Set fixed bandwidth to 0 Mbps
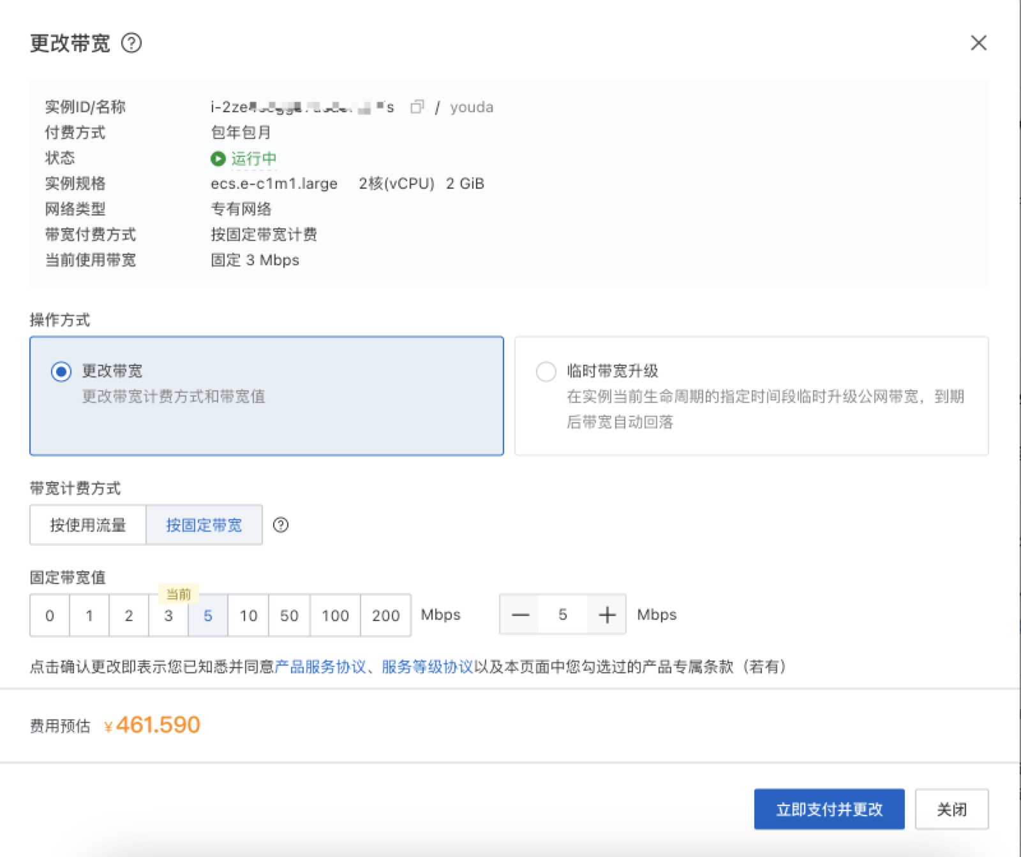 (x=50, y=615)
